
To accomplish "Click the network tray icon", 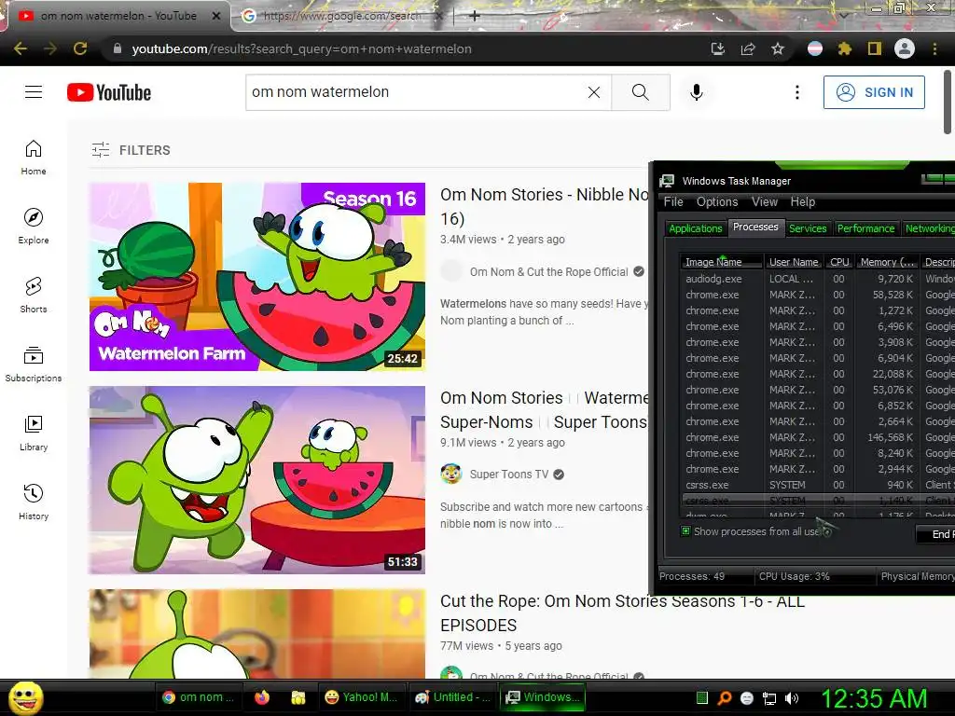I will coord(769,698).
